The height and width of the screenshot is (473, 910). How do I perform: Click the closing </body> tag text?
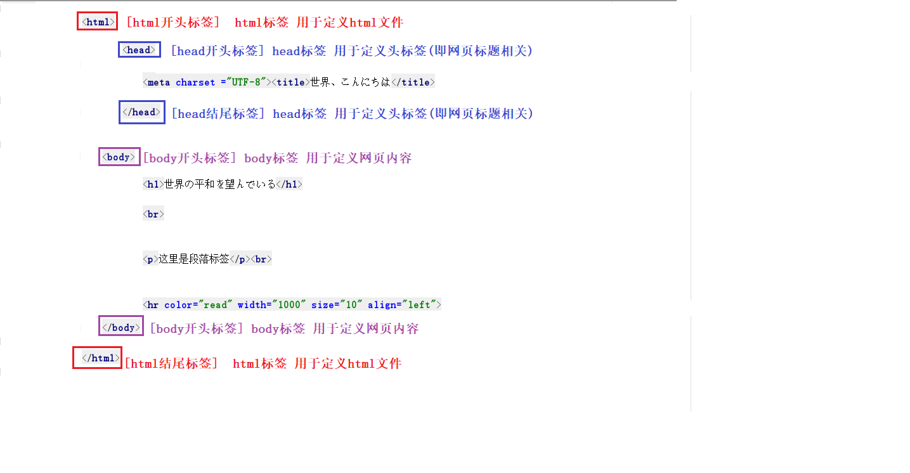pyautogui.click(x=121, y=327)
